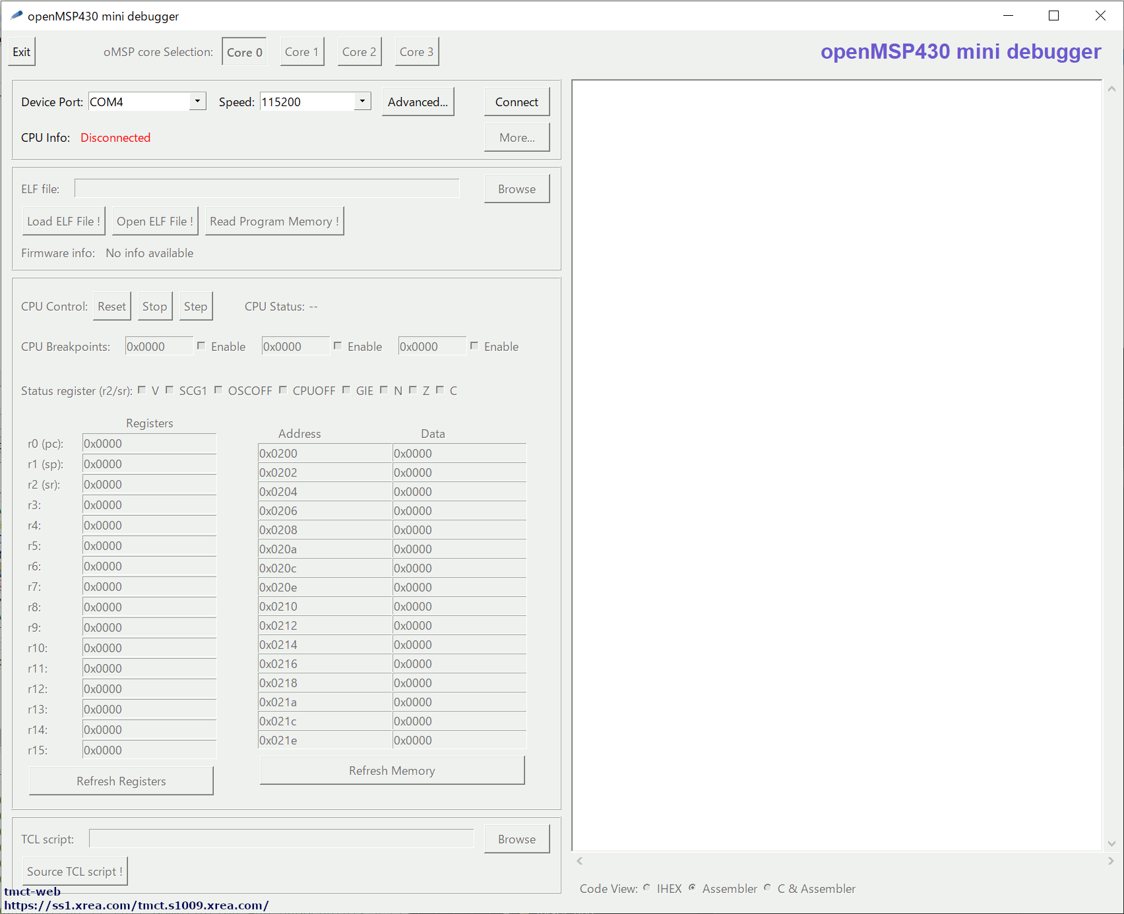Click the code view horizontal scrollbar right arrow
The width and height of the screenshot is (1124, 914).
(1111, 861)
